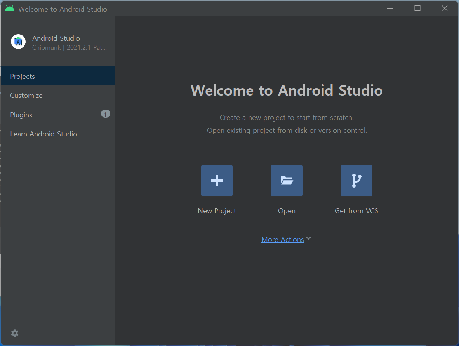Click the Open folder icon
The width and height of the screenshot is (459, 346).
coord(287,181)
